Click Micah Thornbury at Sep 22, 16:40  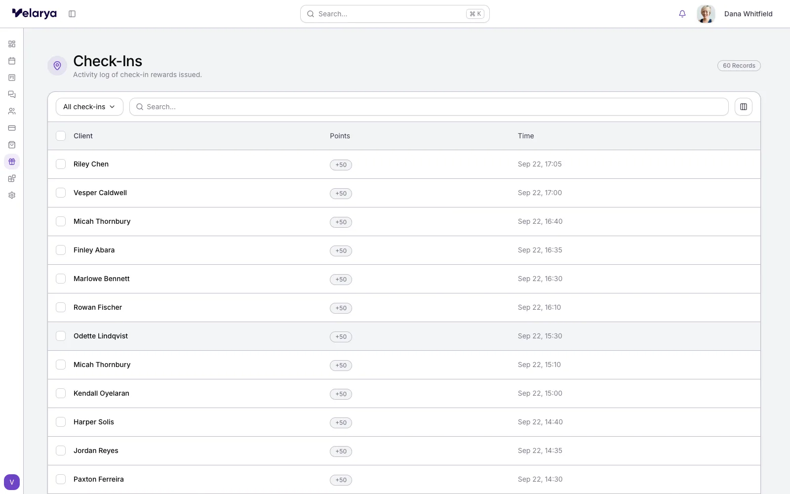(x=102, y=221)
